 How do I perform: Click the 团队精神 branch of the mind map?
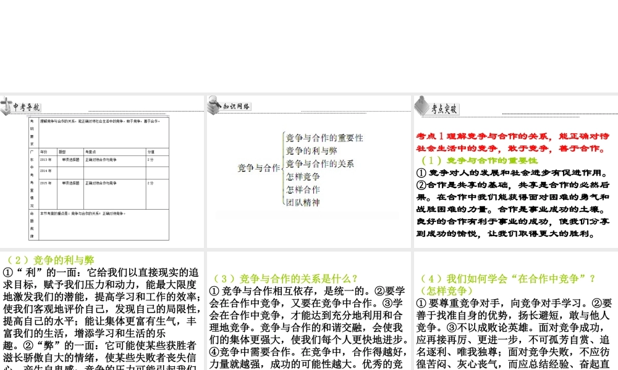(x=303, y=203)
